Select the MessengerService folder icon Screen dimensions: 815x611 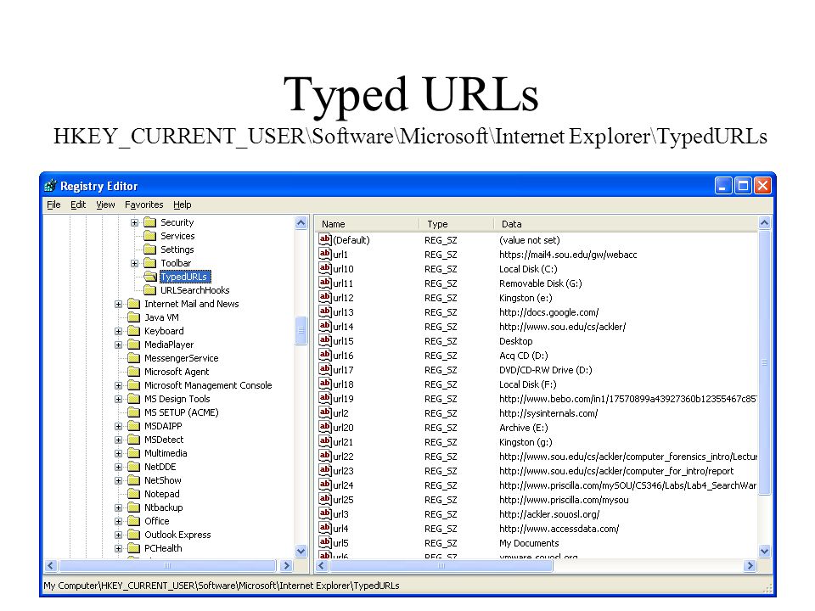point(133,358)
